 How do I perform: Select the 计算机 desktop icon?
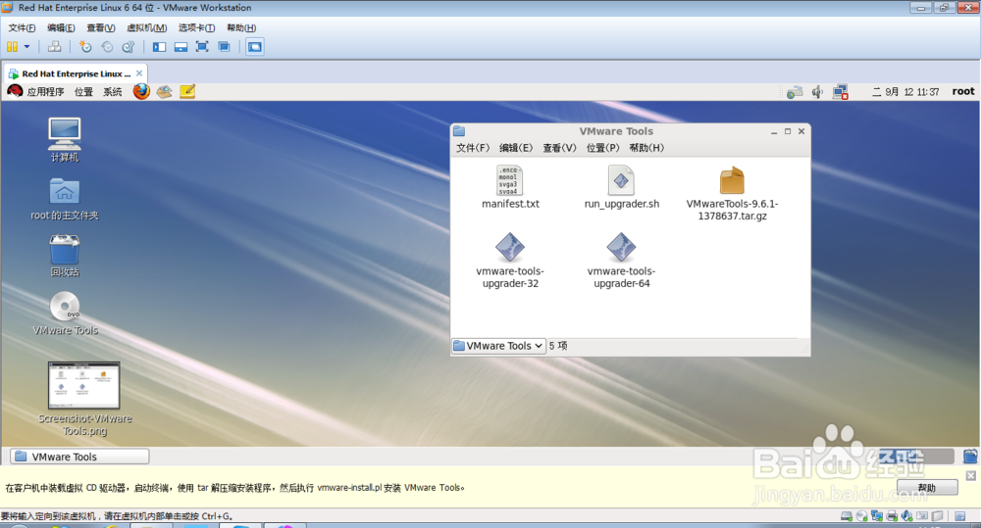65,140
